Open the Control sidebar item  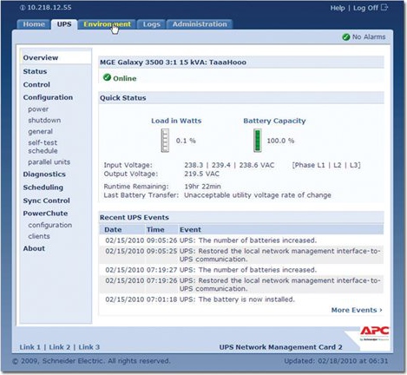click(x=36, y=84)
